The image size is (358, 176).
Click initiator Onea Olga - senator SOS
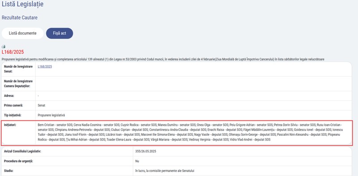(213, 125)
